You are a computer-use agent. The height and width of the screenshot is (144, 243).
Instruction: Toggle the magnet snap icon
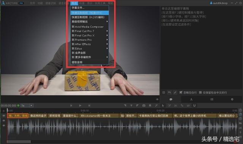tap(194, 105)
